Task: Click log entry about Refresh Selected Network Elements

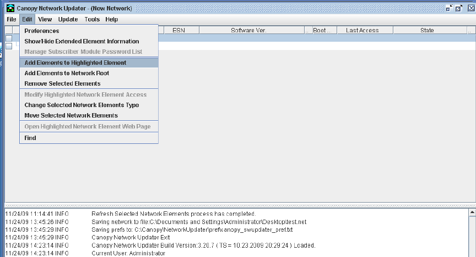Action: point(174,214)
